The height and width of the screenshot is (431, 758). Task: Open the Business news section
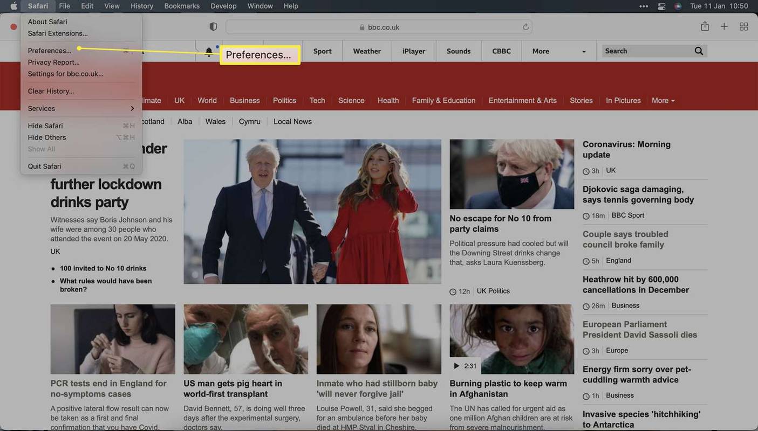[x=245, y=101]
